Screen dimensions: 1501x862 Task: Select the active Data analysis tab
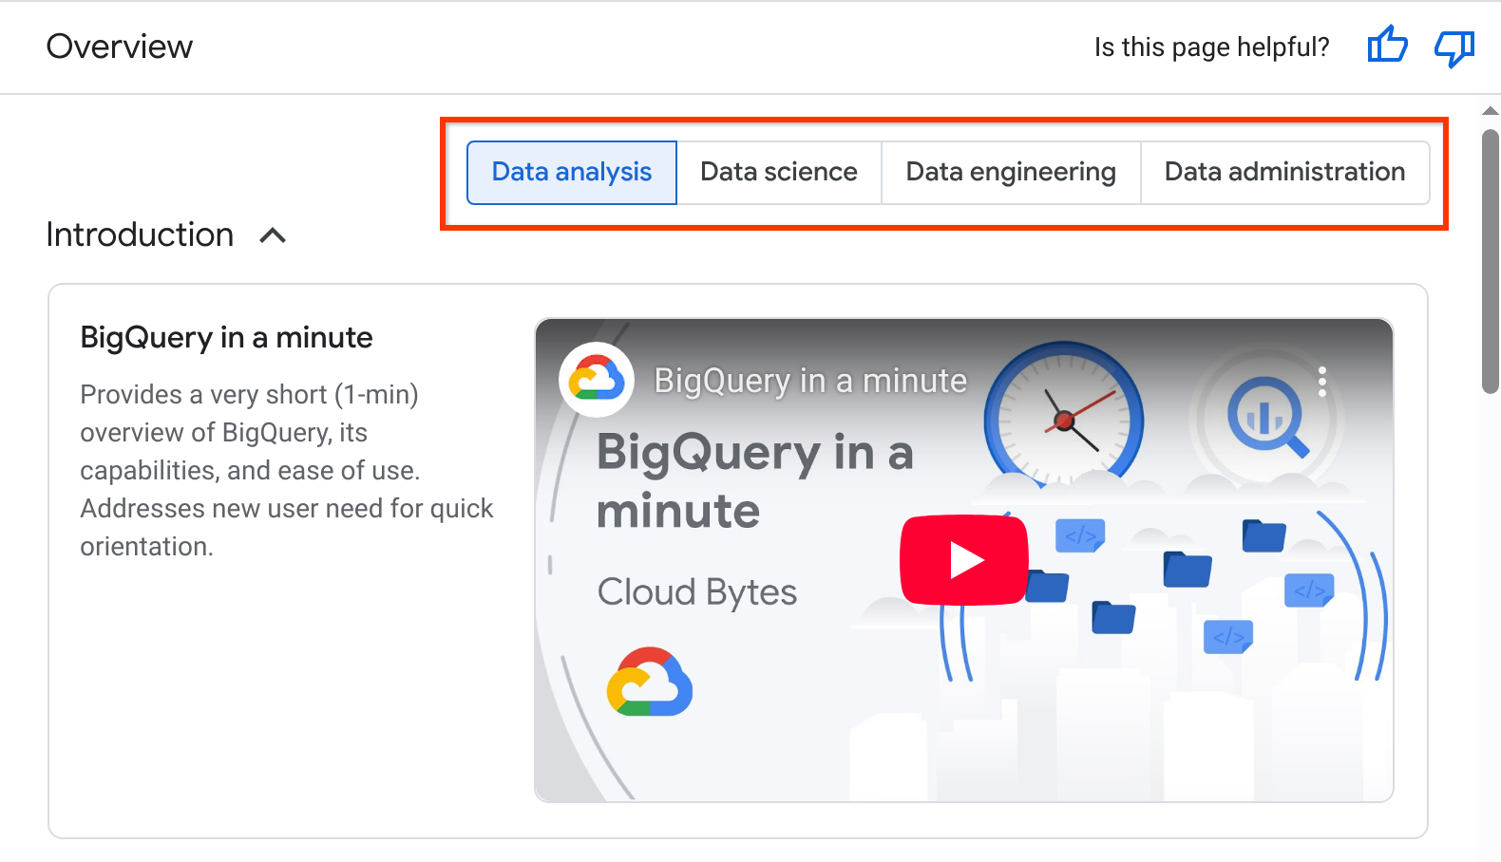(570, 172)
